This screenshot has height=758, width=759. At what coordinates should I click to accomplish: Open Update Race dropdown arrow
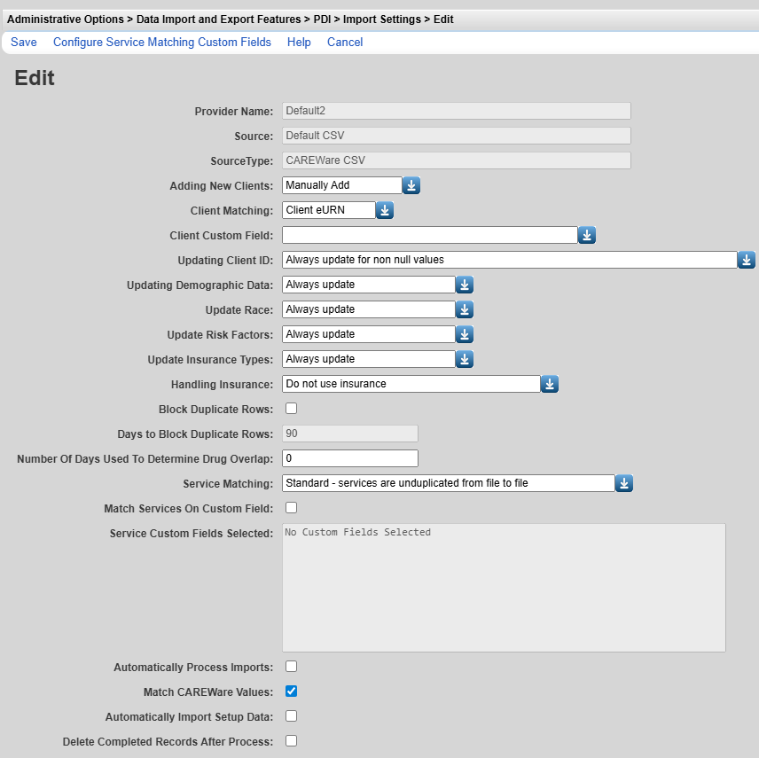point(465,309)
